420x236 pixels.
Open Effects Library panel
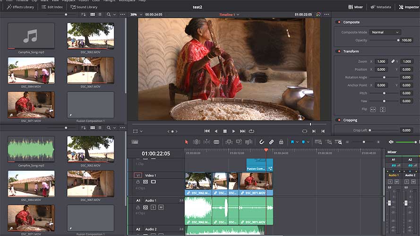coord(20,7)
